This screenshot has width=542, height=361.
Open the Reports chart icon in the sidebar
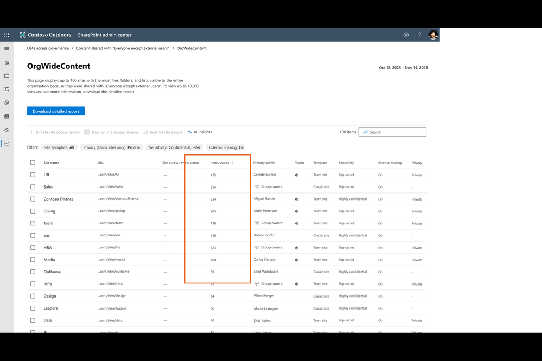click(7, 144)
